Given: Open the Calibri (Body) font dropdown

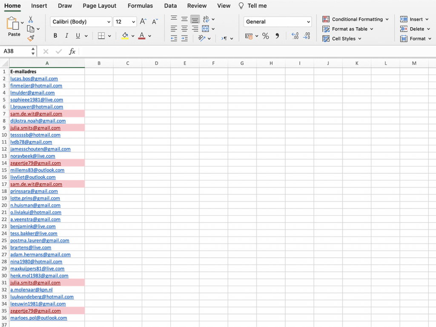Looking at the screenshot, I should point(81,22).
